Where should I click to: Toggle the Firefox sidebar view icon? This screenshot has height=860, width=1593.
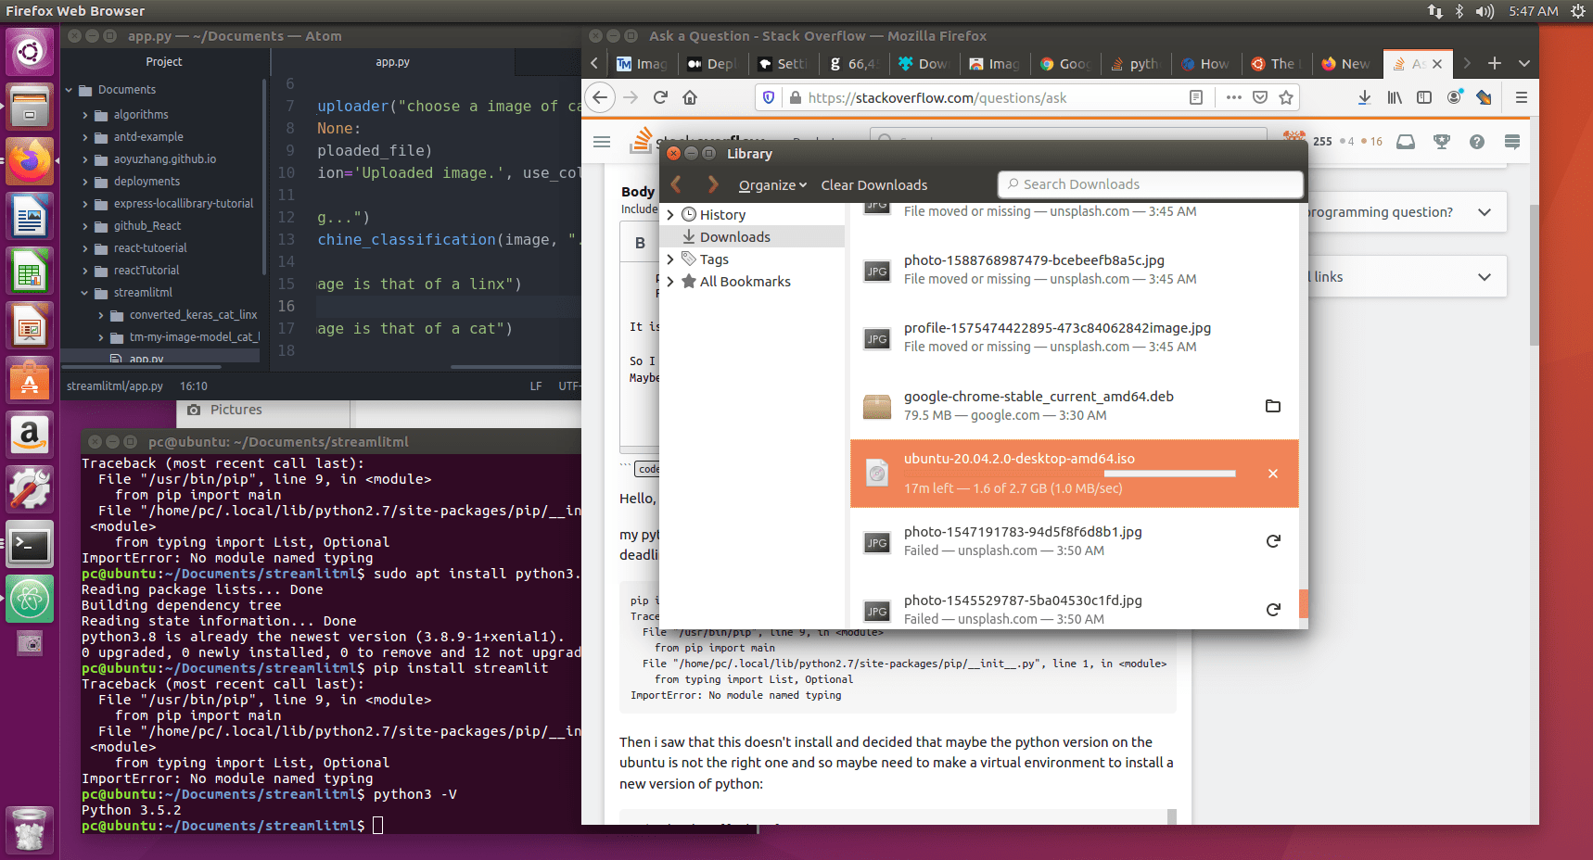pos(1425,97)
